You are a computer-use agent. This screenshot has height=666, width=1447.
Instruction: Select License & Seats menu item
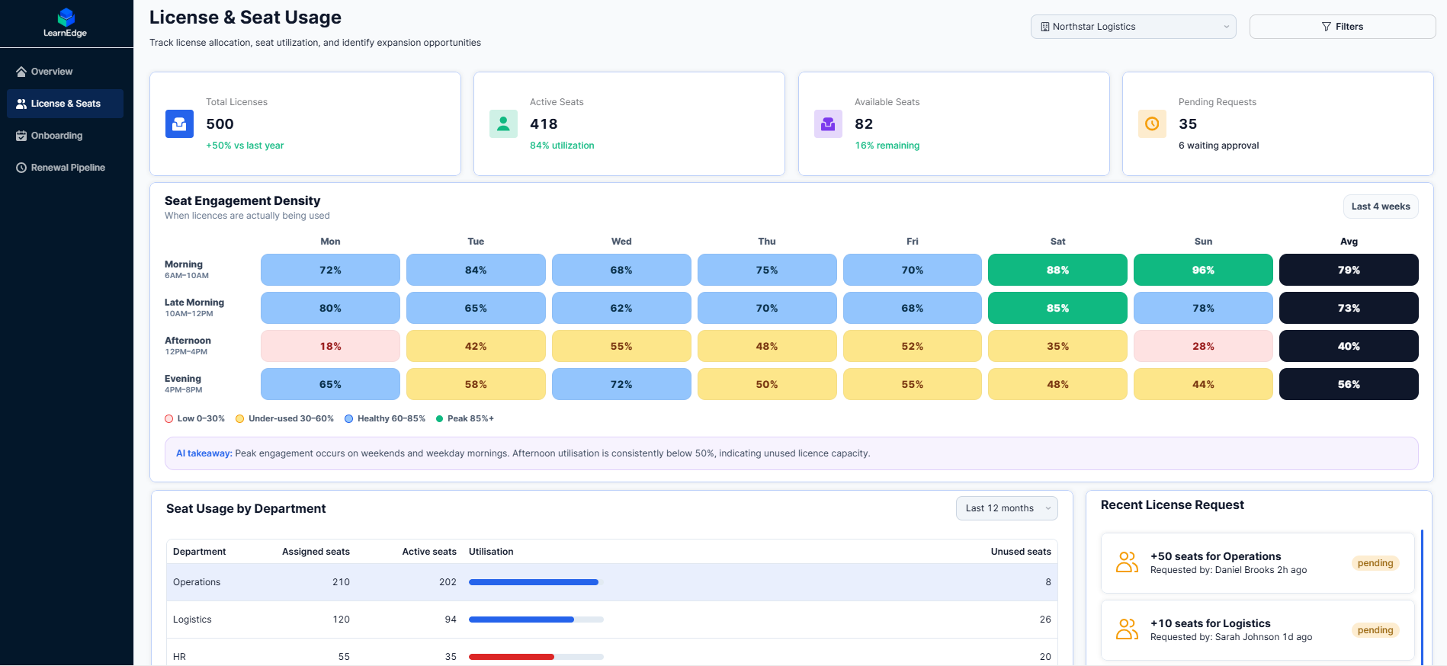click(66, 104)
